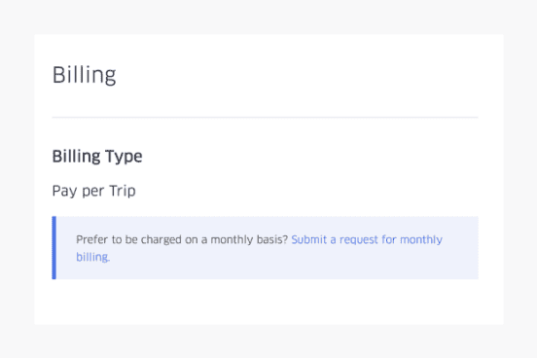537x358 pixels.
Task: Click the empty area of the light-blue info banner
Action: click(308, 268)
